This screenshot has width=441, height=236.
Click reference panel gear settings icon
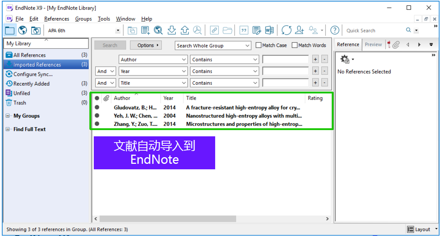[345, 59]
